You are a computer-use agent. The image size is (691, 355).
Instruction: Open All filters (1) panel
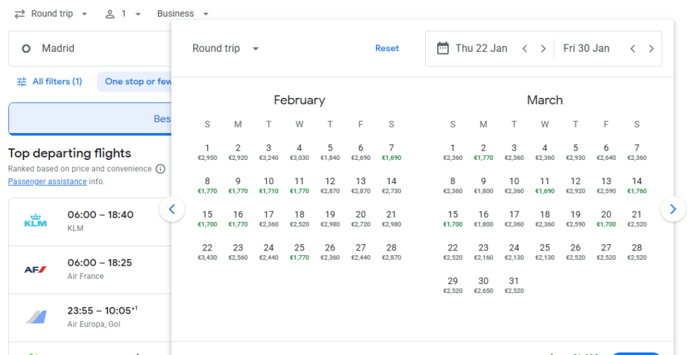[x=49, y=82]
